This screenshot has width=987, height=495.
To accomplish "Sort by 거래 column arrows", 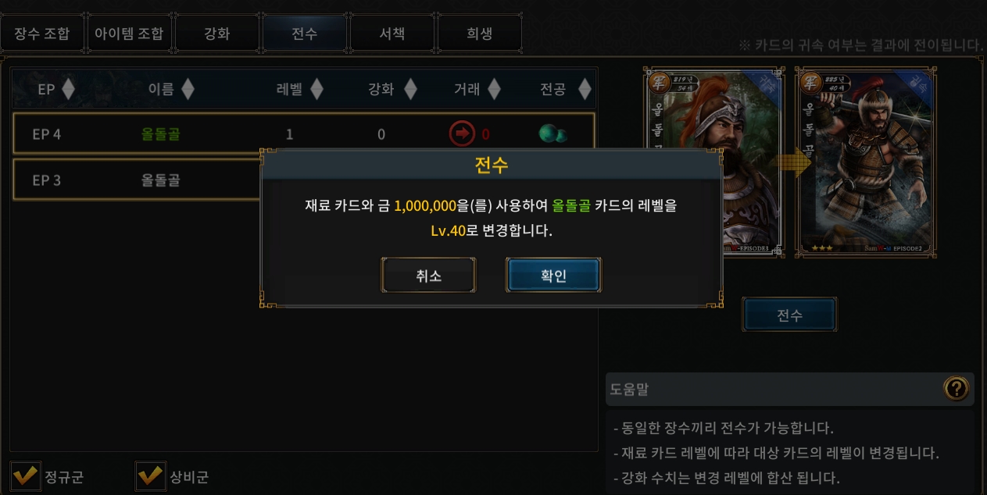I will coord(494,89).
